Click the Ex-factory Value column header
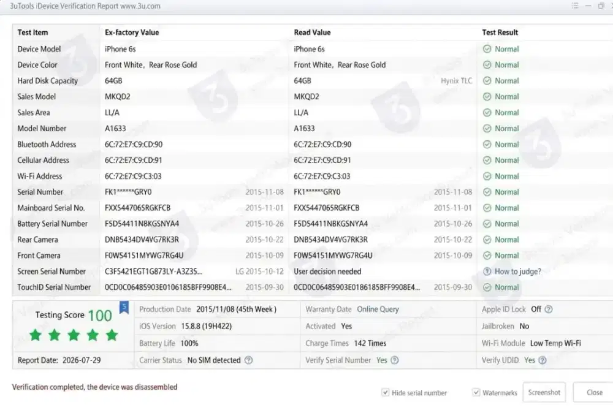The width and height of the screenshot is (613, 407). click(x=132, y=32)
